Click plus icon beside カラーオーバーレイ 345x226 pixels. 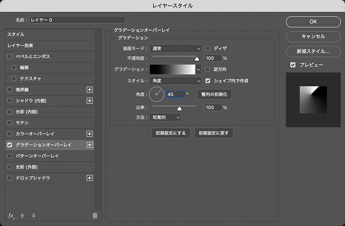click(90, 134)
